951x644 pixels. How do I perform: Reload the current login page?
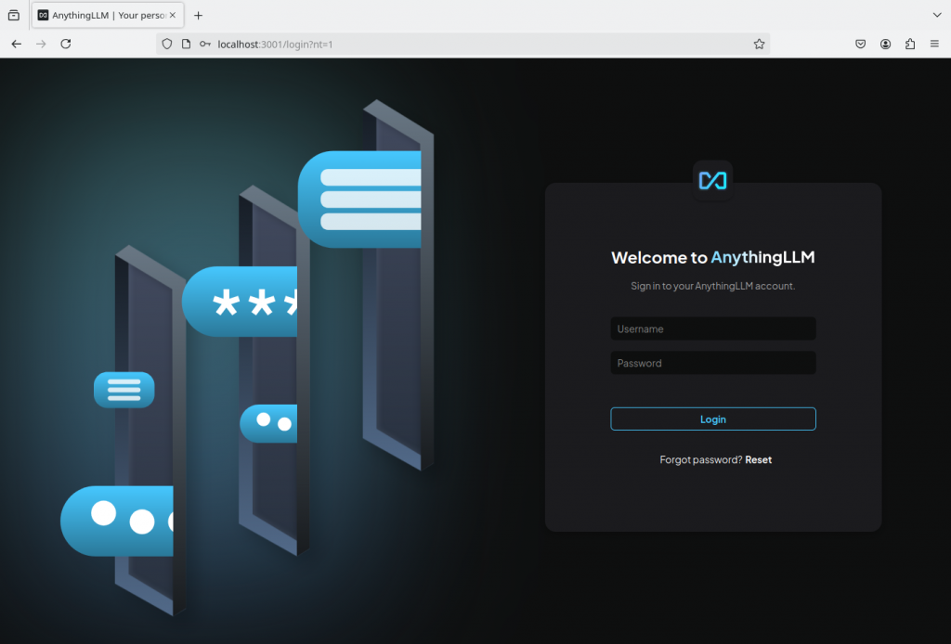click(x=66, y=44)
